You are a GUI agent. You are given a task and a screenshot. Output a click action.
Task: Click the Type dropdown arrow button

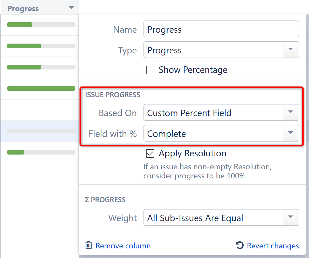point(291,50)
